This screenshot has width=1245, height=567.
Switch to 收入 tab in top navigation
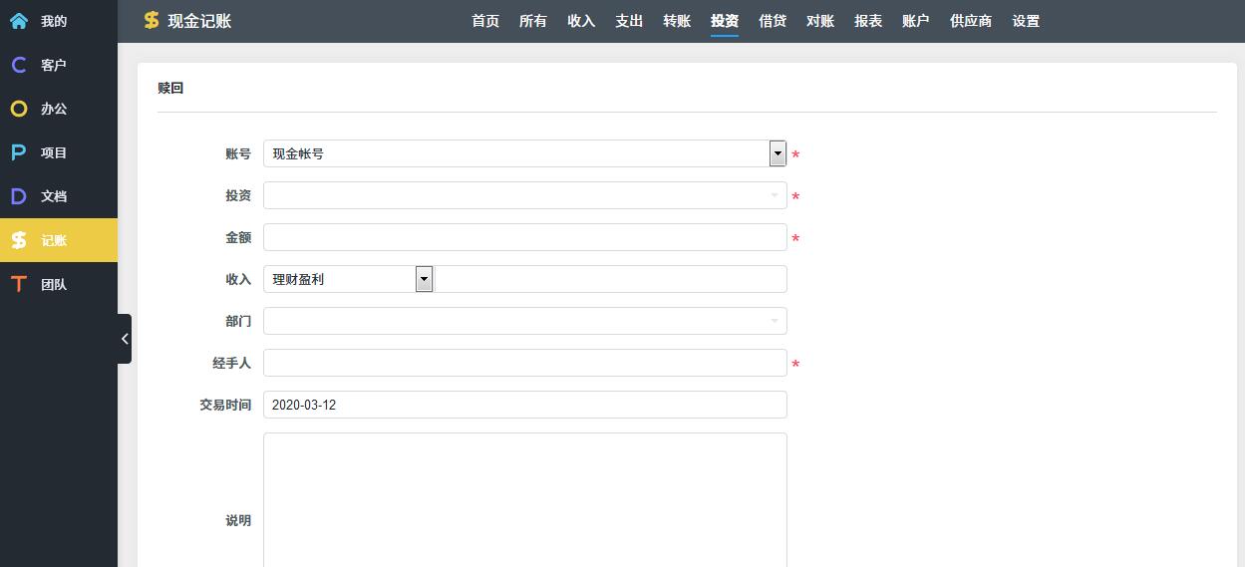click(581, 21)
